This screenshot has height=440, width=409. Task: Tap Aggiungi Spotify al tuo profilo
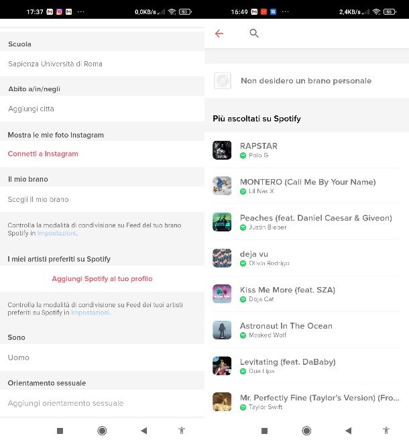tap(102, 278)
